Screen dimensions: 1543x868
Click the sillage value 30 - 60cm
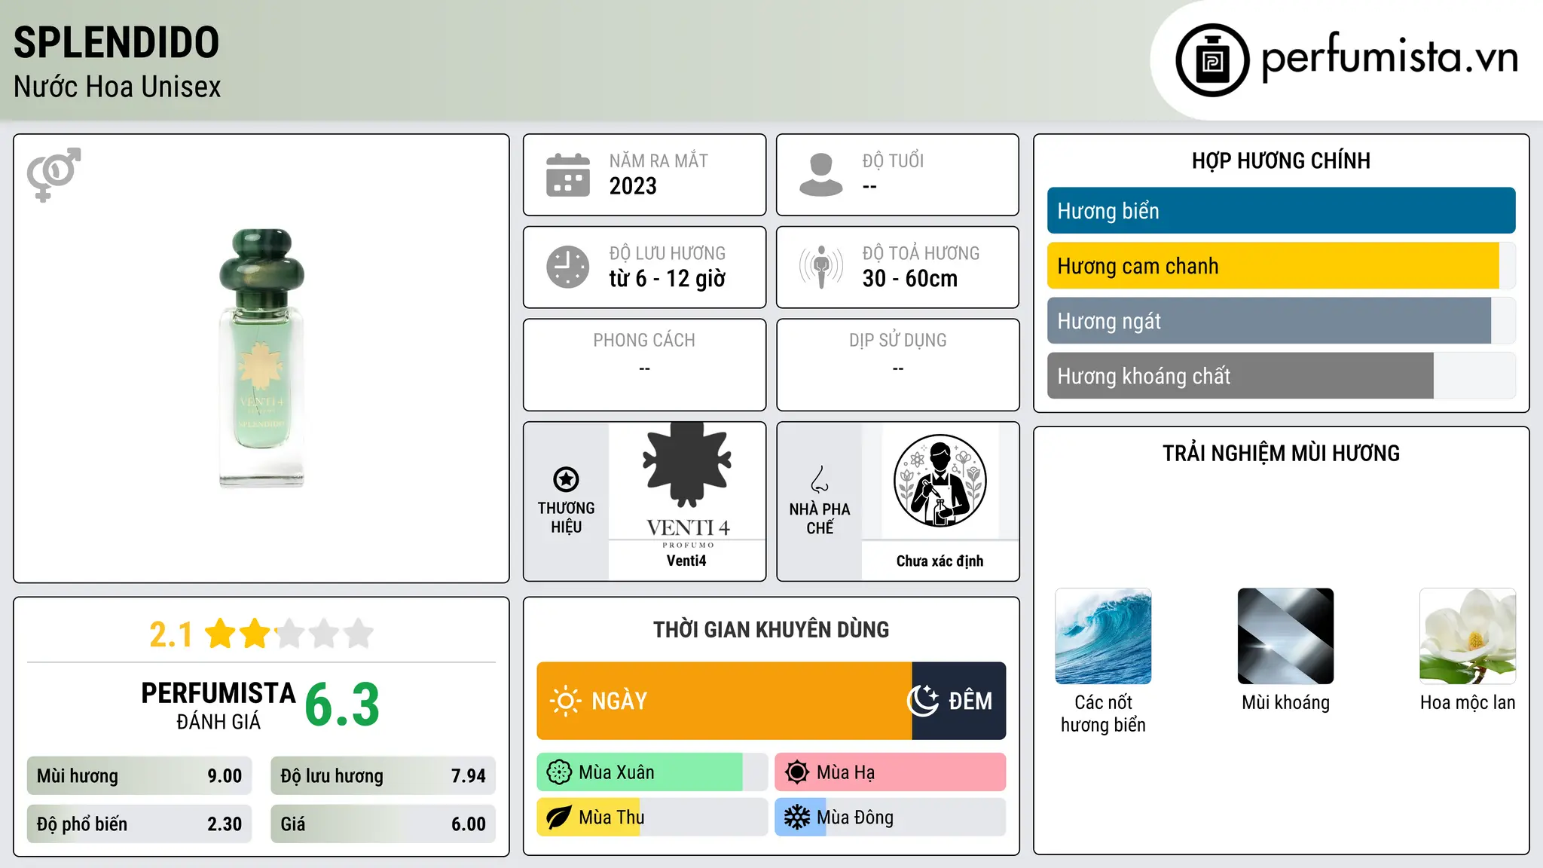(910, 279)
